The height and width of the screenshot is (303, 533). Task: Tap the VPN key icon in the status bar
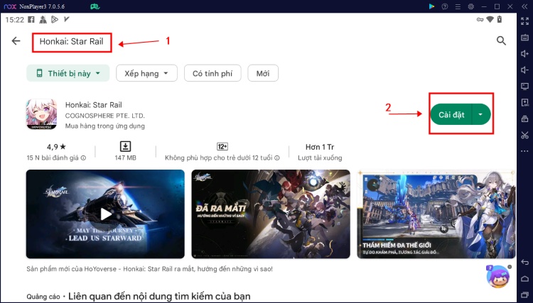point(480,20)
